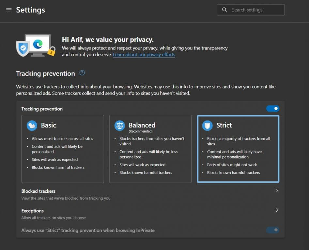Open Learn about our privacy efforts link
This screenshot has width=309, height=250.
(x=144, y=55)
